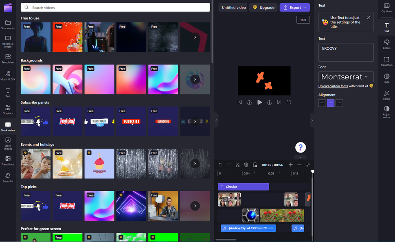Toggle fullscreen preview mode
The height and width of the screenshot is (242, 395).
click(x=289, y=102)
